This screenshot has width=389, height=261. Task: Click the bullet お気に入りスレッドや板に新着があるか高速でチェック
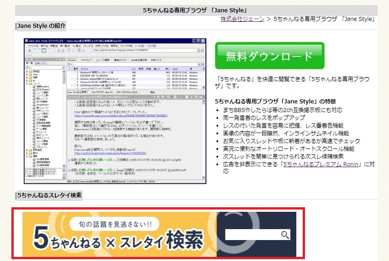(291, 141)
